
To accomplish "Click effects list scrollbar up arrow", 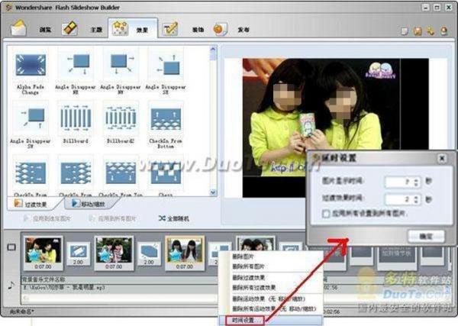I will click(213, 50).
